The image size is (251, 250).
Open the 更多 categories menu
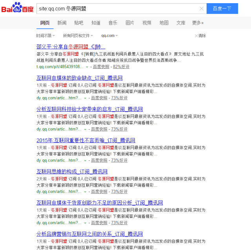click(x=198, y=23)
